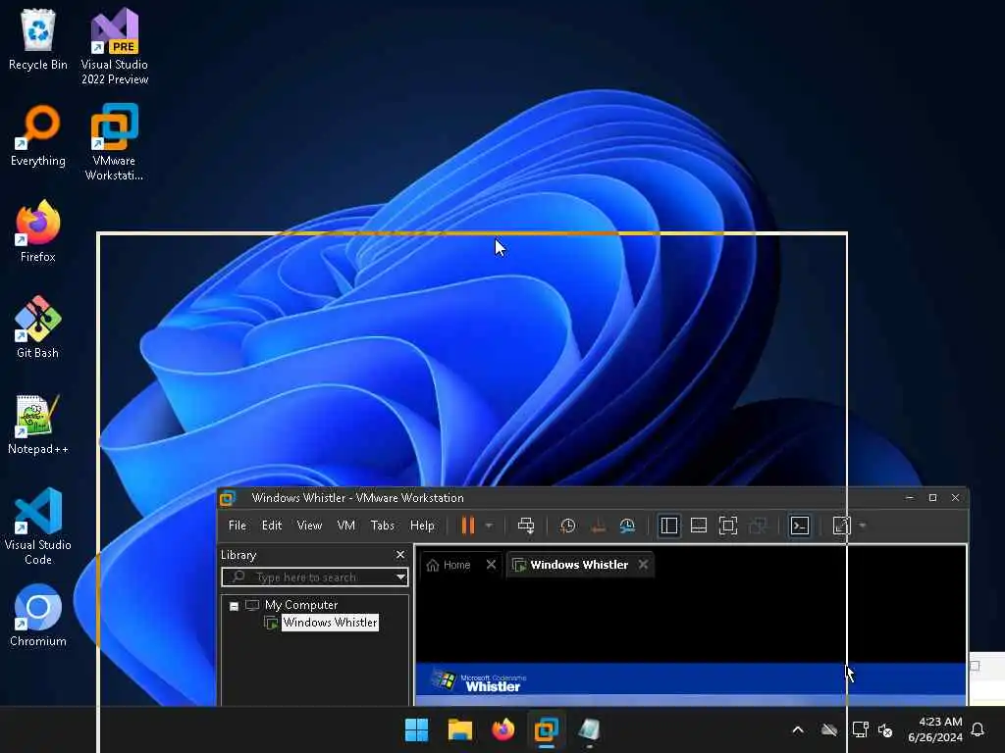The height and width of the screenshot is (753, 1005).
Task: Open the Library search dropdown arrow
Action: pos(400,577)
